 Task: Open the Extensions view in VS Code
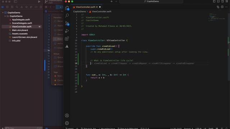(x=67, y=39)
